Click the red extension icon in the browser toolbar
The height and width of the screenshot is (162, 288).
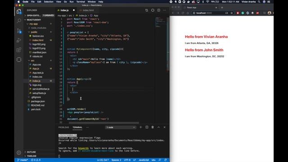(238, 13)
